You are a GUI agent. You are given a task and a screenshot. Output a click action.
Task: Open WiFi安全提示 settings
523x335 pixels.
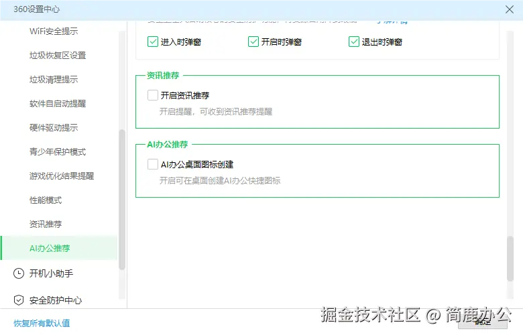54,31
